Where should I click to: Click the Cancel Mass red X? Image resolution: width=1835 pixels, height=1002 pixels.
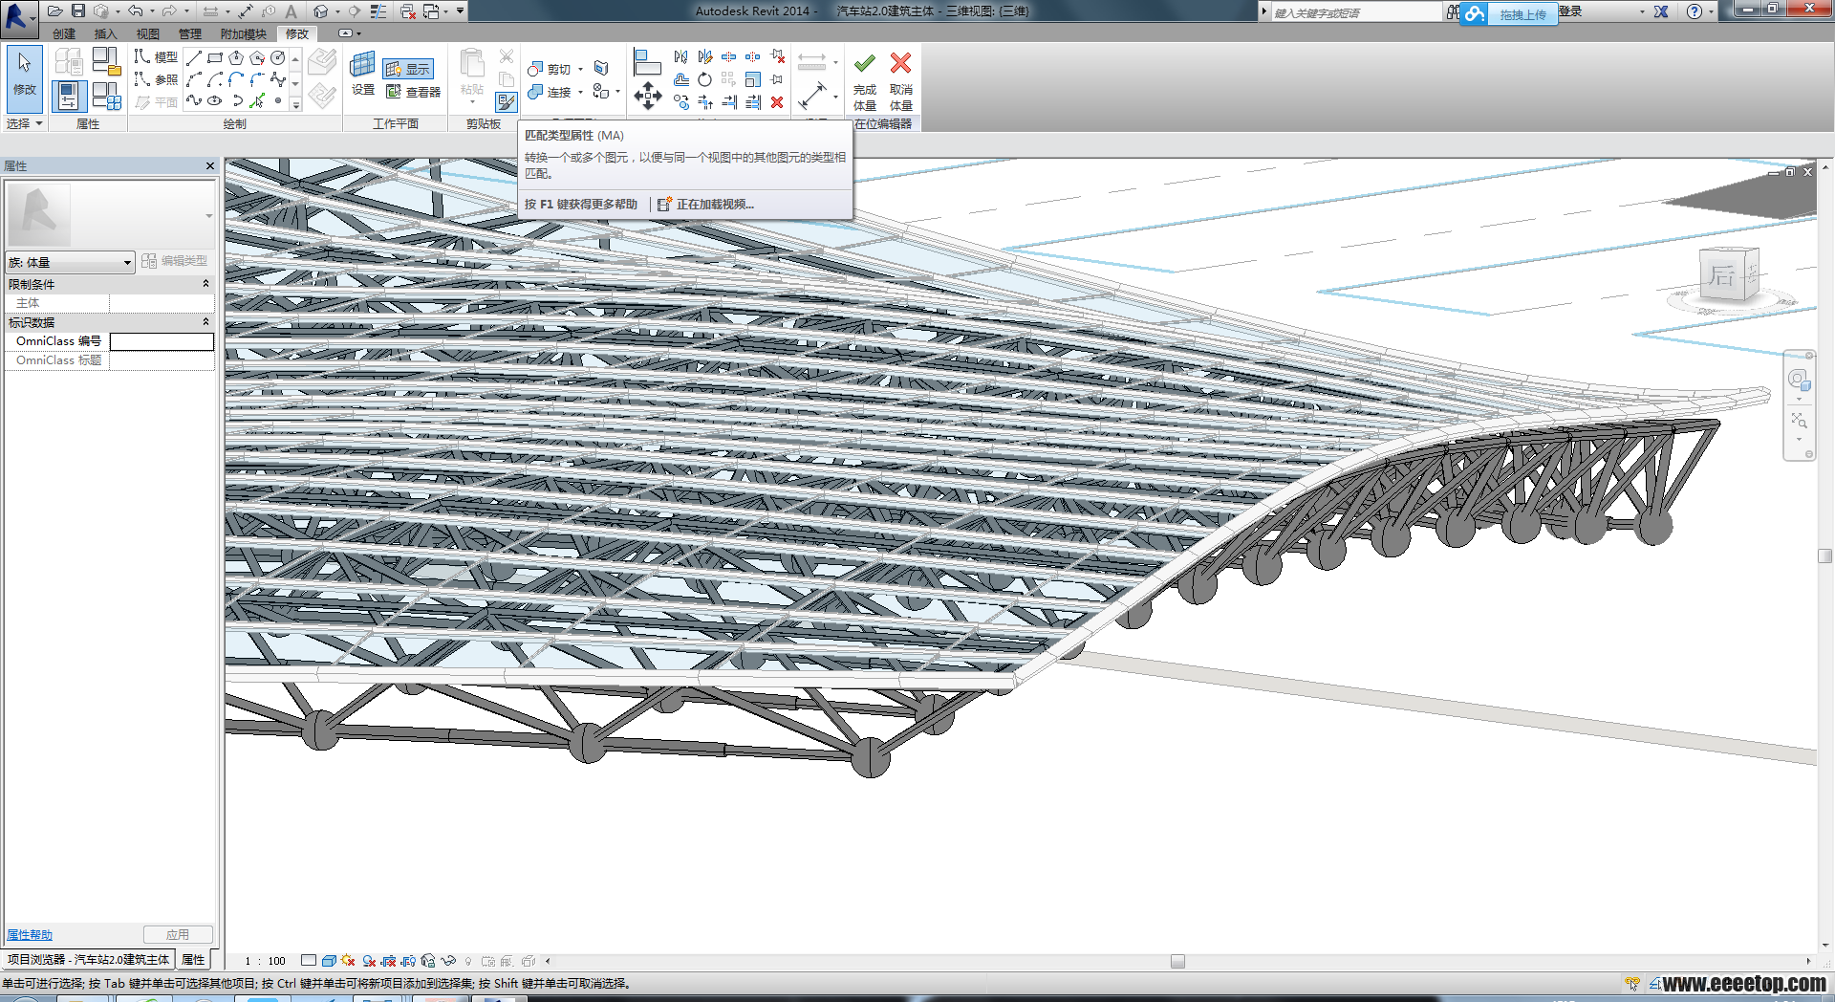point(900,64)
